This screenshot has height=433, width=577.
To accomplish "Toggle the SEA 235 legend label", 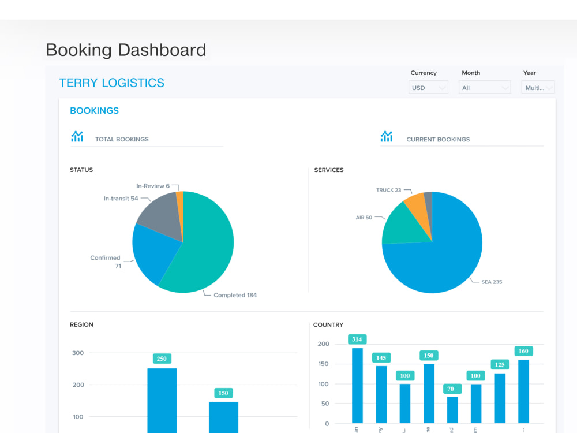I will [490, 282].
